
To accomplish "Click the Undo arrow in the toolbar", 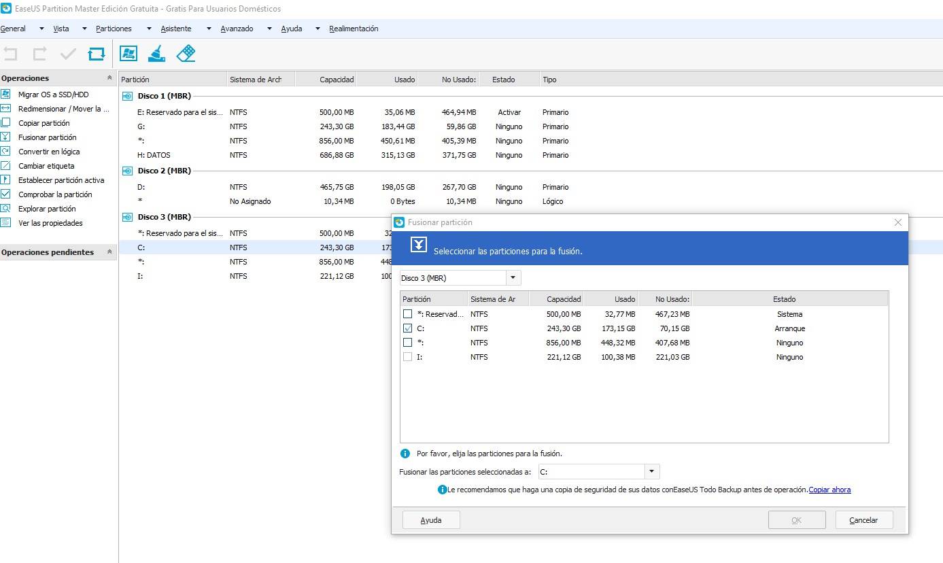I will 10,54.
